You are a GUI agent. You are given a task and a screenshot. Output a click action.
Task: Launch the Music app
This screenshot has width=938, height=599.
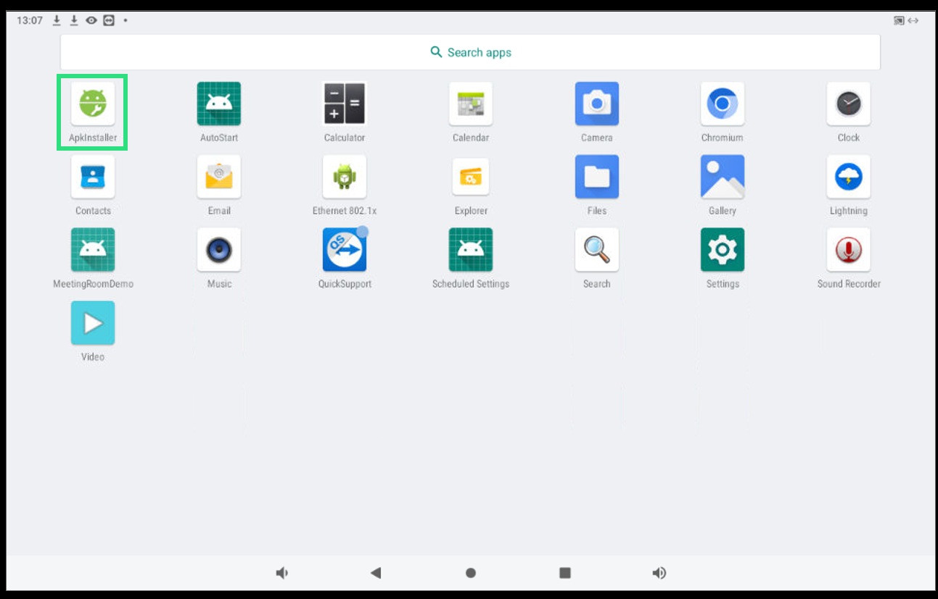[219, 250]
